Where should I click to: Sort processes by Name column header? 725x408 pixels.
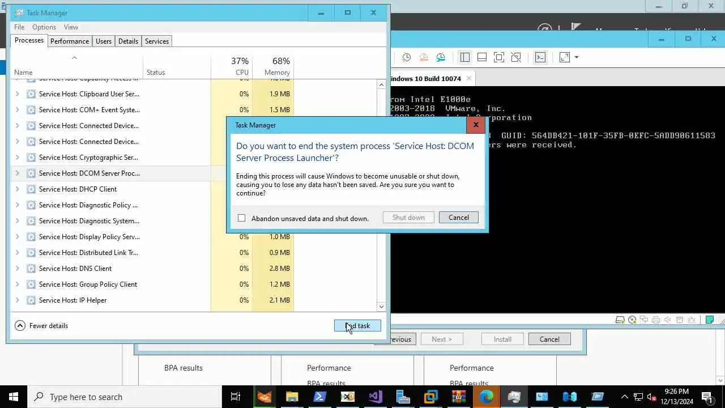pyautogui.click(x=77, y=66)
